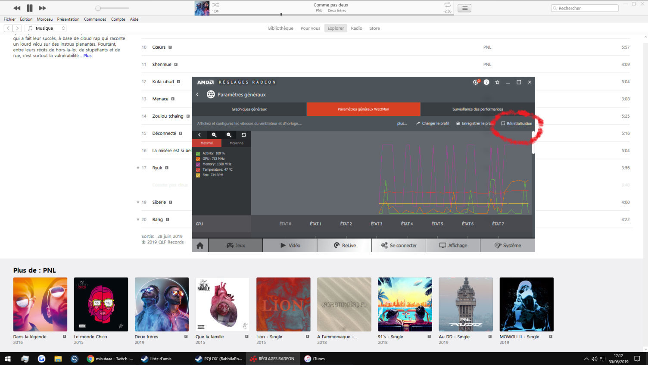Focus the Rechercher search field

tap(585, 8)
